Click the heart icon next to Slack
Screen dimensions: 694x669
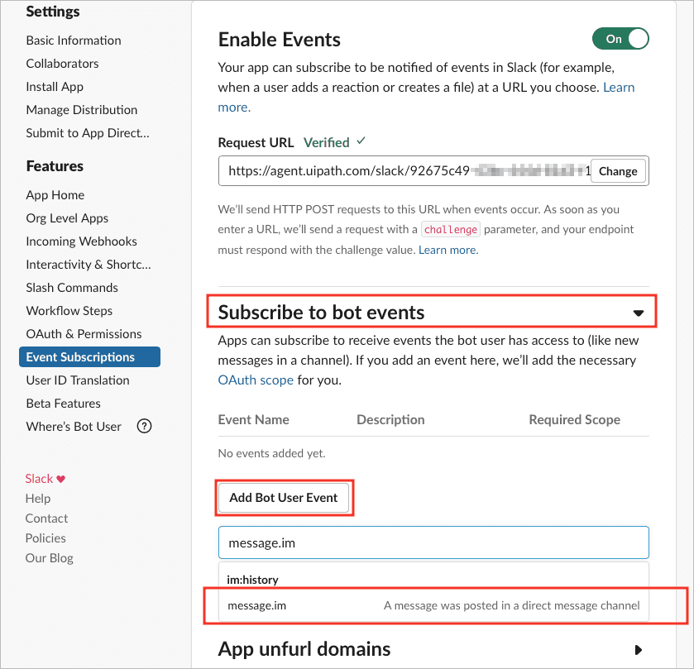pos(61,479)
